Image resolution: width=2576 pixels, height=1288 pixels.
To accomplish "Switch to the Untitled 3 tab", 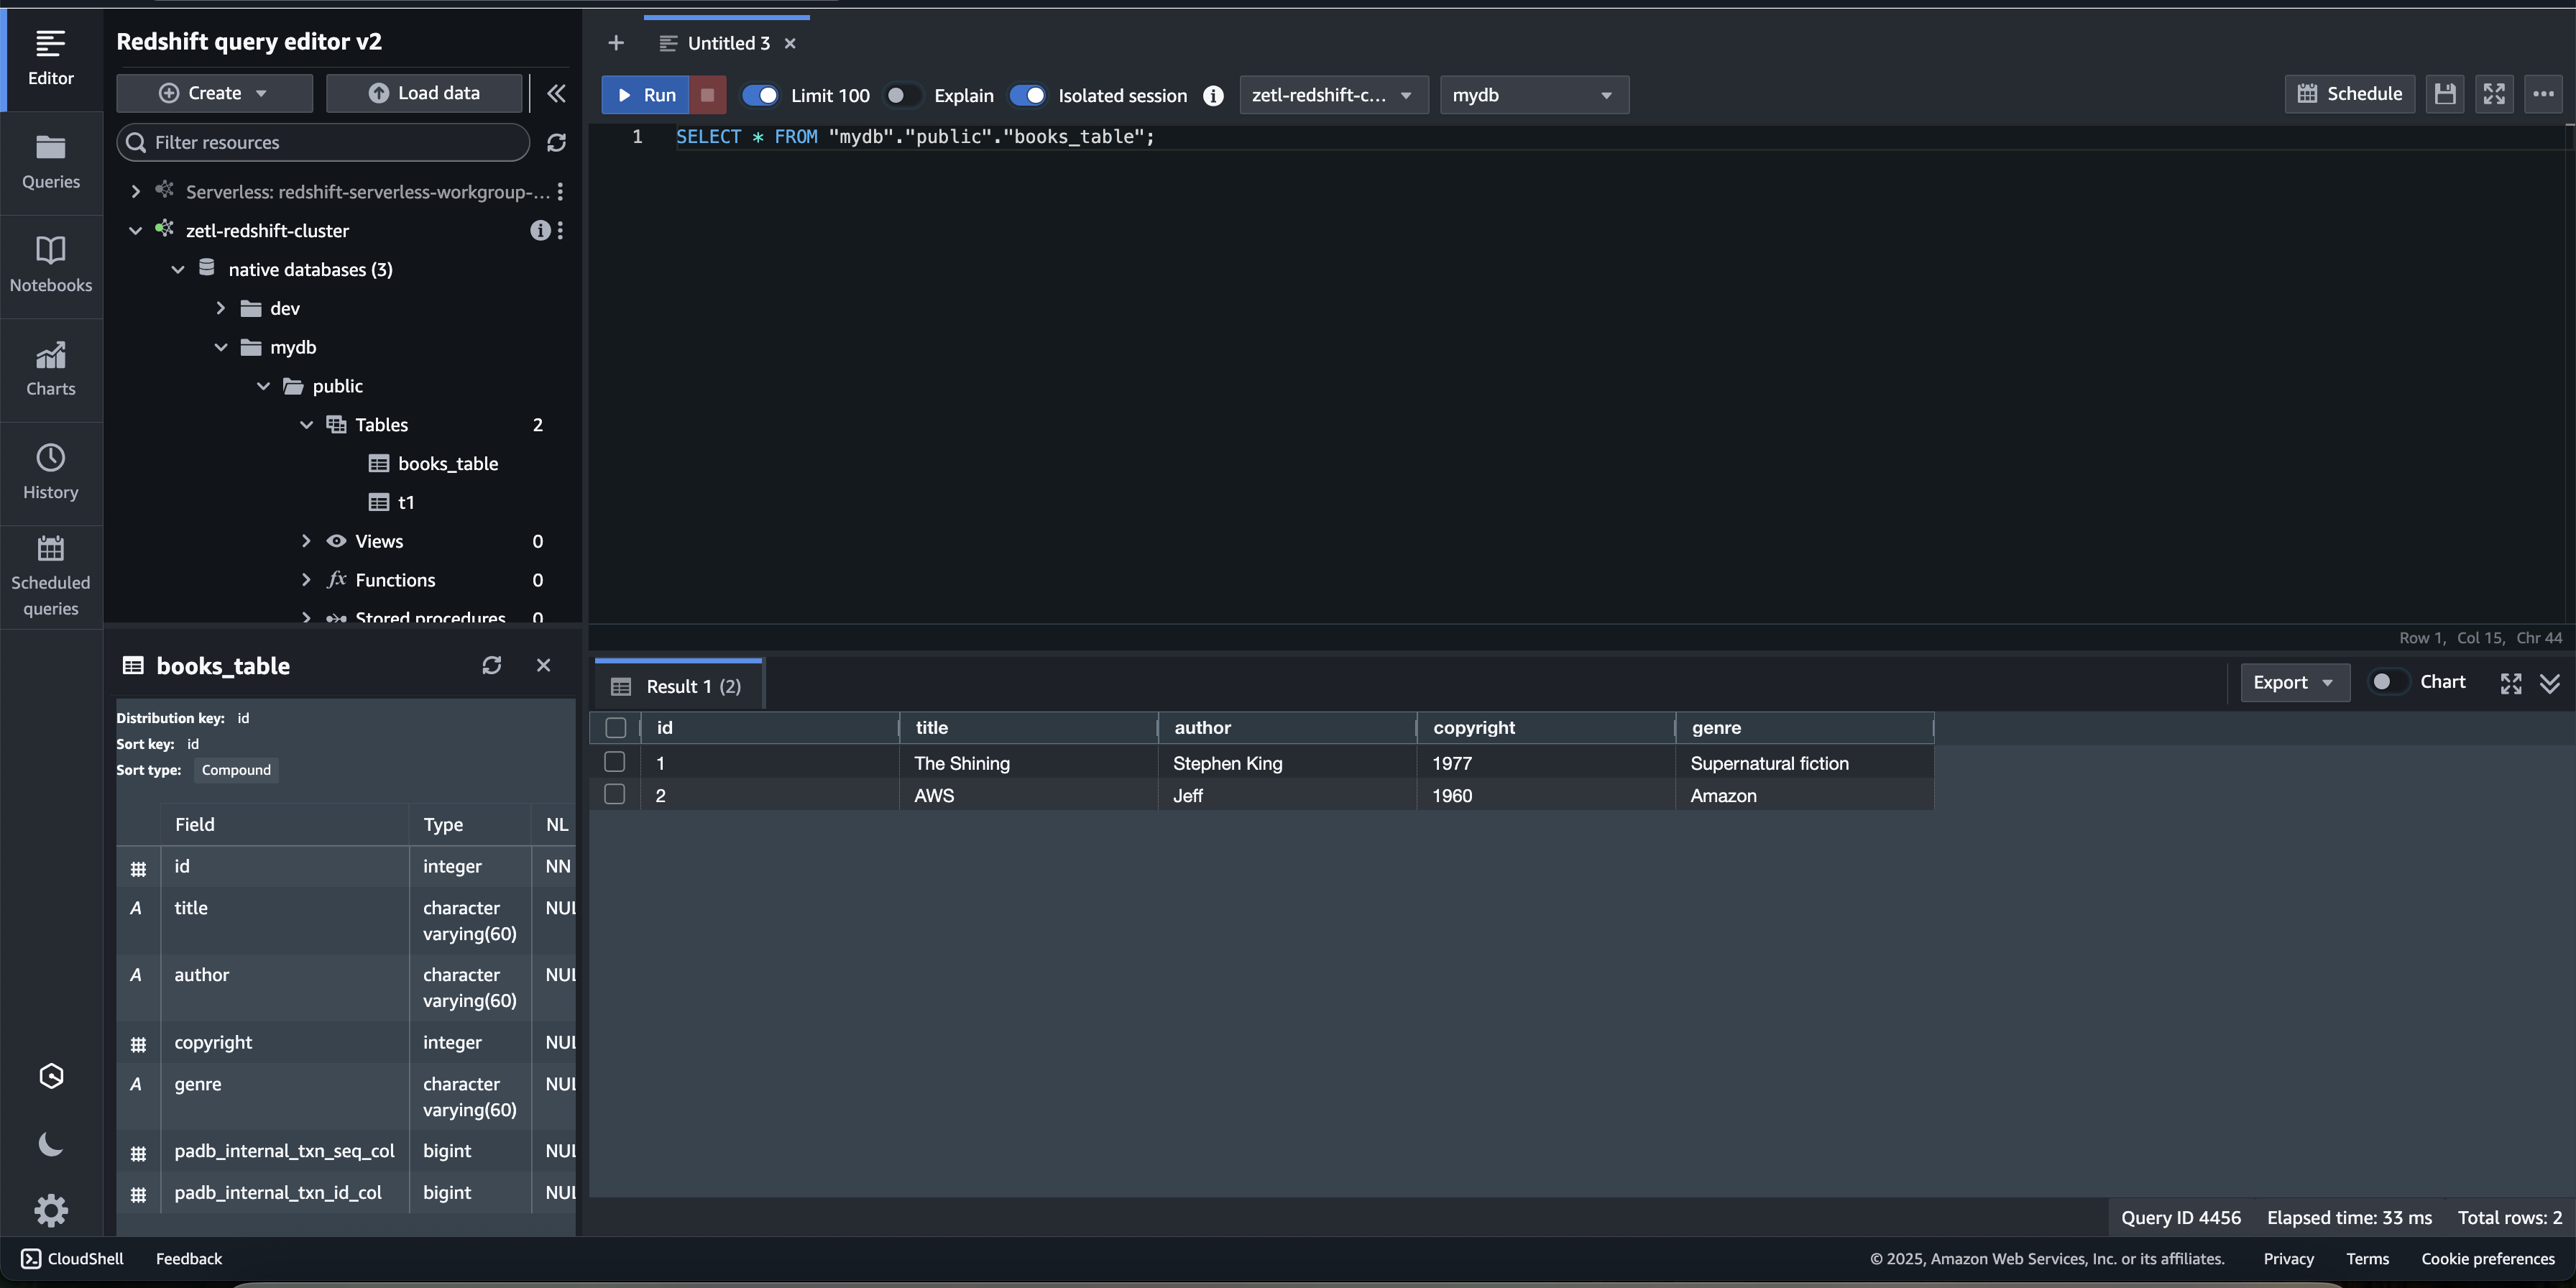I will pos(728,43).
